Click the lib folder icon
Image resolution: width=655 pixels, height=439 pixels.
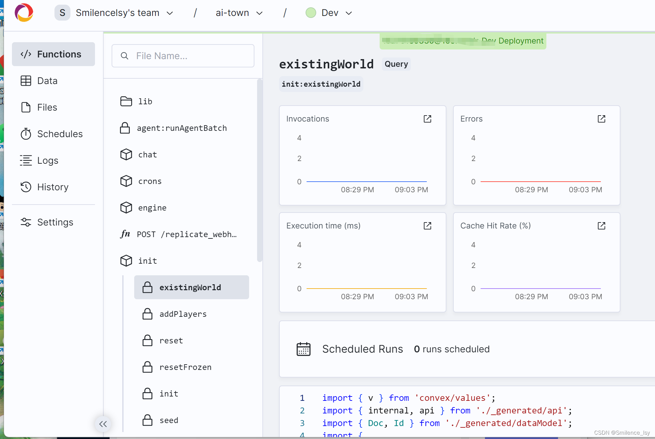pos(126,101)
